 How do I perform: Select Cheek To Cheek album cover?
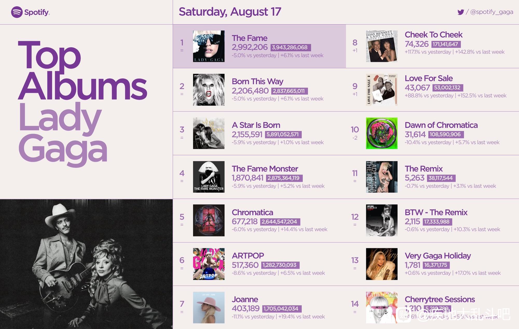[382, 46]
